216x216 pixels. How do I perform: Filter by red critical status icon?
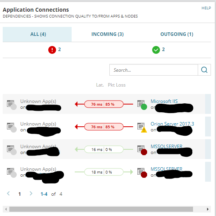(52, 50)
